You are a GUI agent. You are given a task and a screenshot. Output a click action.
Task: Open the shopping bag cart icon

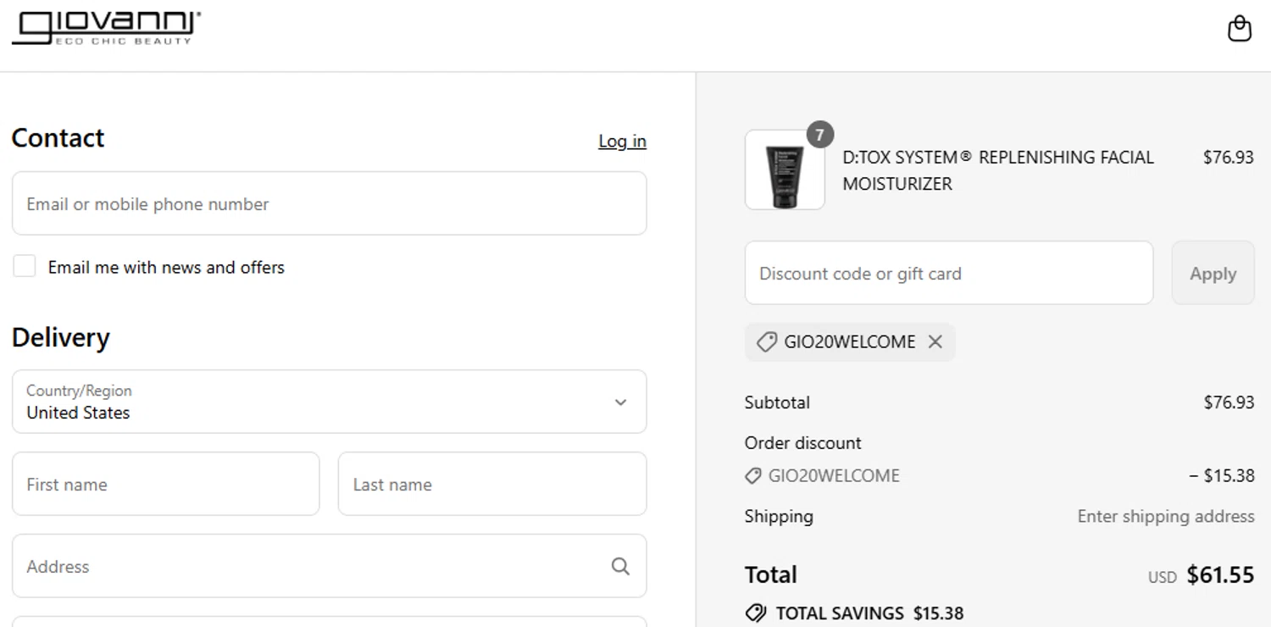click(x=1240, y=29)
